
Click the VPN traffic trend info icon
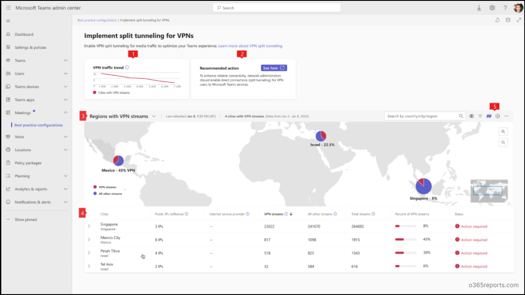[127, 68]
